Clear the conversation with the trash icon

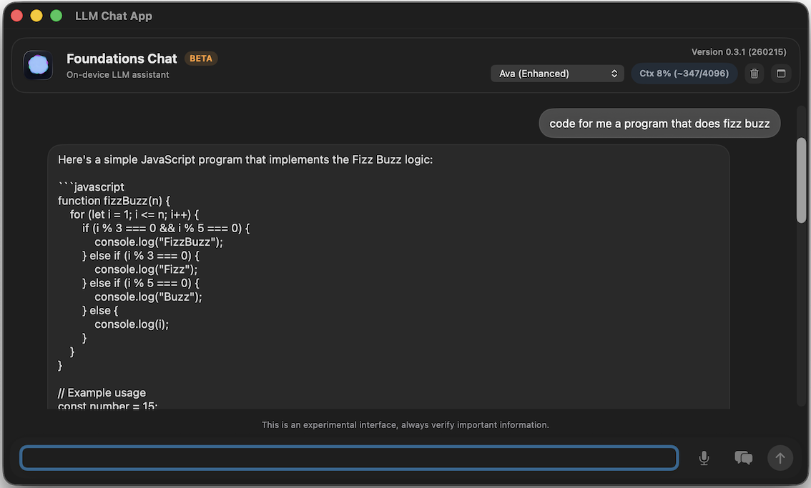754,73
